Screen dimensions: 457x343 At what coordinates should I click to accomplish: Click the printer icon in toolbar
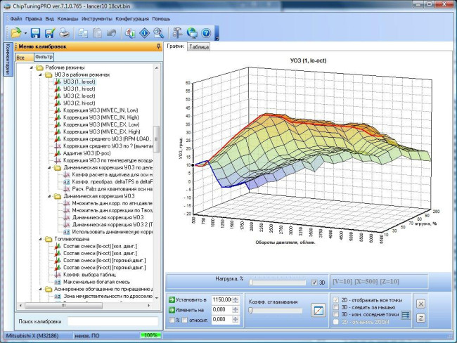click(64, 33)
